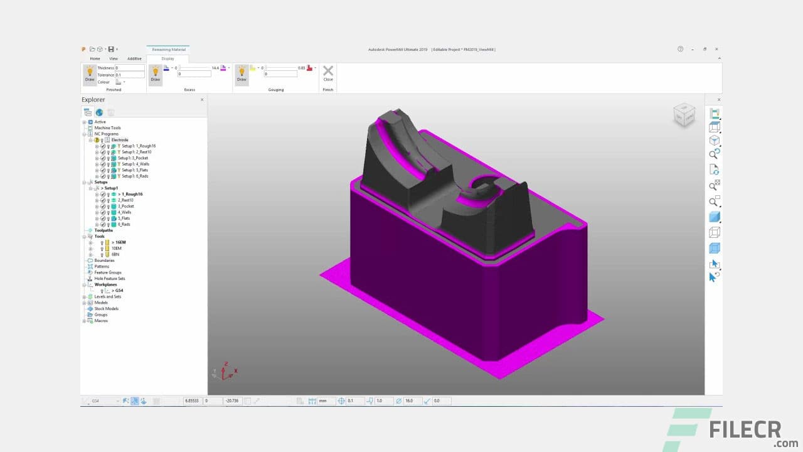
Task: Click the Close button in the Finish group
Action: [327, 73]
